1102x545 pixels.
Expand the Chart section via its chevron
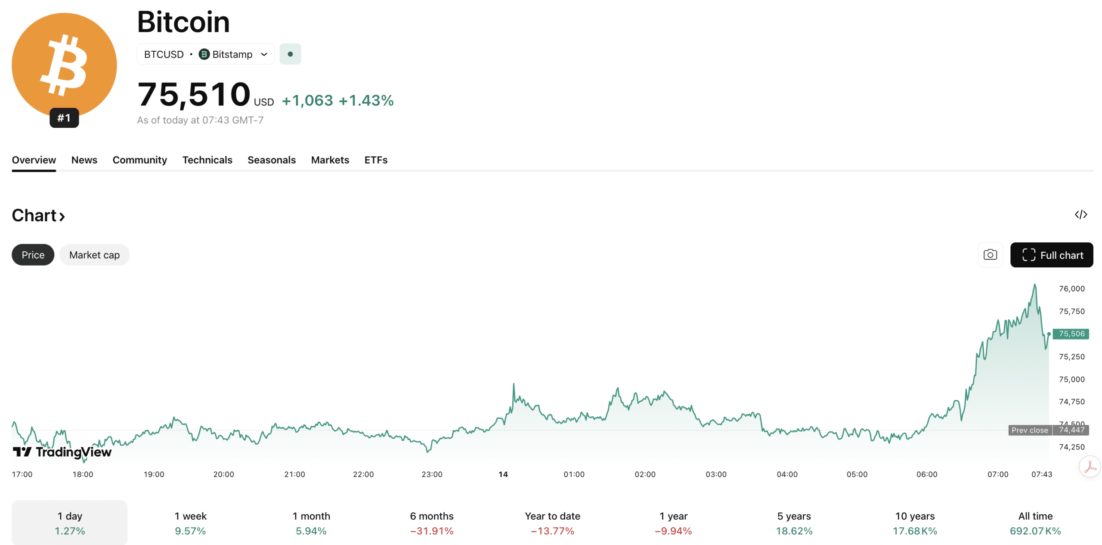[x=62, y=216]
